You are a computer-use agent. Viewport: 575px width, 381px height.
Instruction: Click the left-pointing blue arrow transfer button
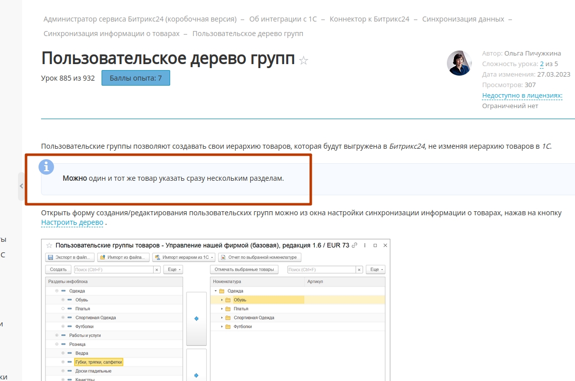click(x=196, y=318)
